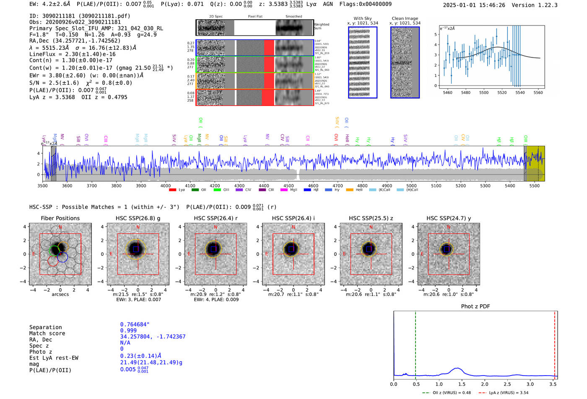
Task: Select the (K)CaII legend swatch
Action: tap(372, 190)
